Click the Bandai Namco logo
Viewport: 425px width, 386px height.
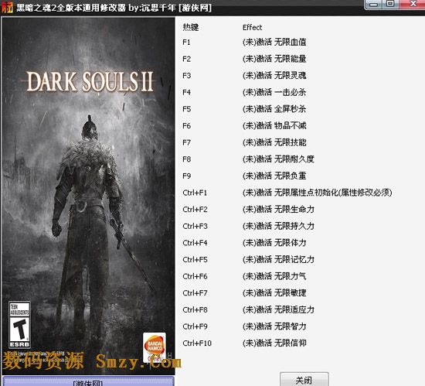pyautogui.click(x=155, y=347)
